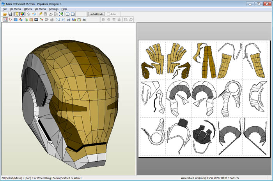Open the Help menu
273x181 pixels.
[x=64, y=9]
